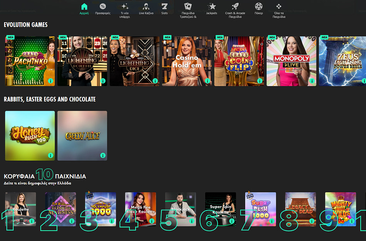The width and height of the screenshot is (366, 241).
Task: Go to Τι νέο υπάρχει section
Action: [125, 11]
